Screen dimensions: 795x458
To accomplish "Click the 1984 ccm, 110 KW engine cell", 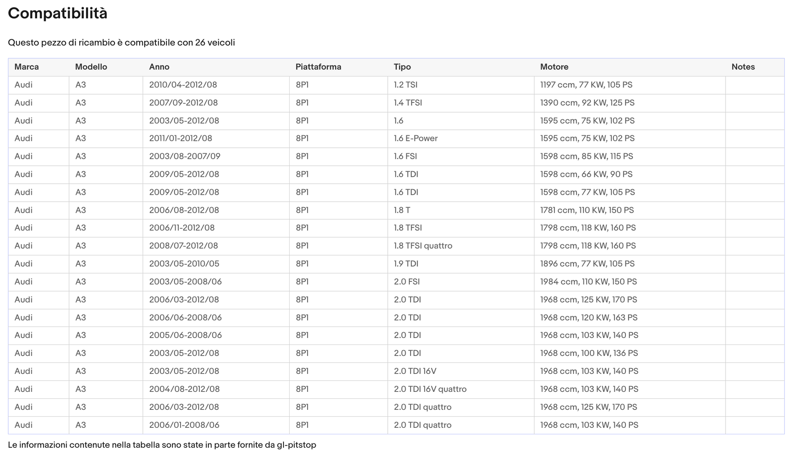I will point(588,282).
